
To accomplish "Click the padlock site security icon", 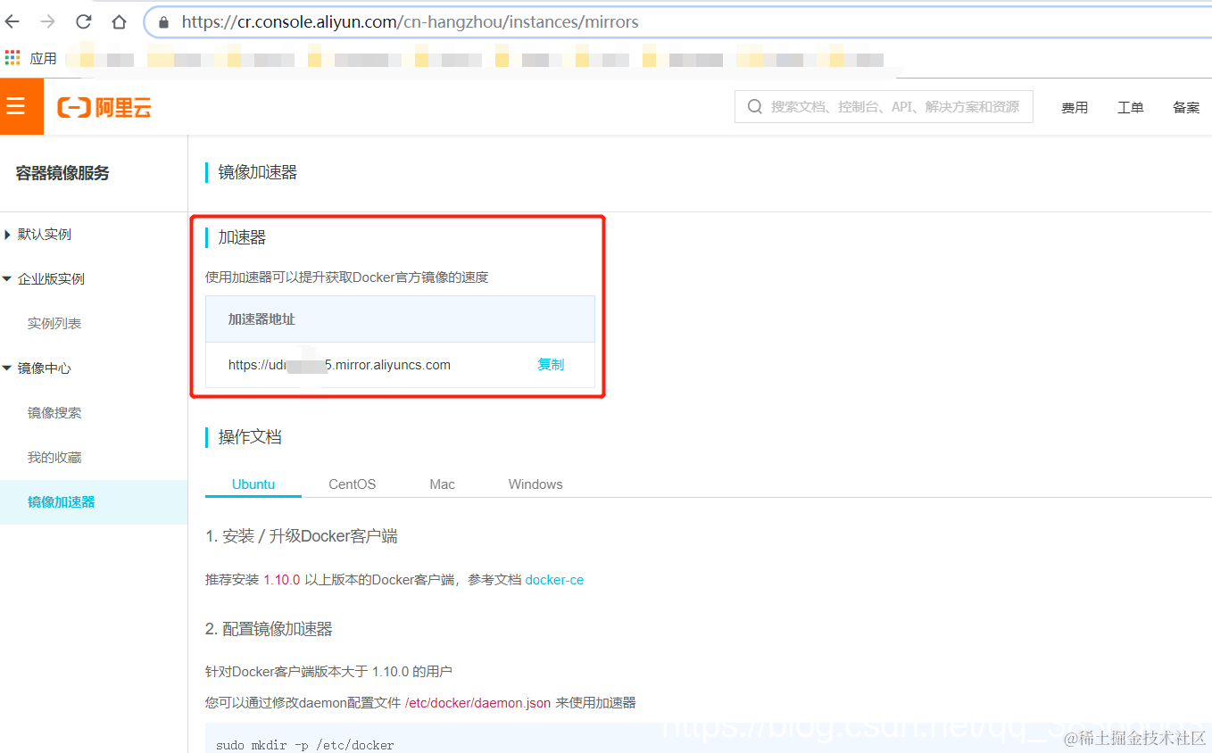I will [x=163, y=22].
